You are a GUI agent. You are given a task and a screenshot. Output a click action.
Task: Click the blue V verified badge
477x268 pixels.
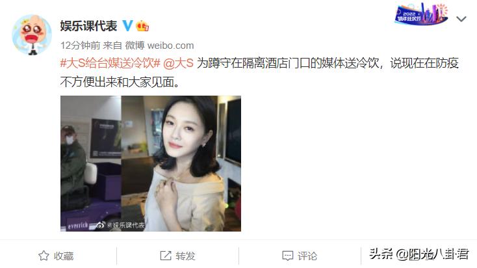(128, 25)
